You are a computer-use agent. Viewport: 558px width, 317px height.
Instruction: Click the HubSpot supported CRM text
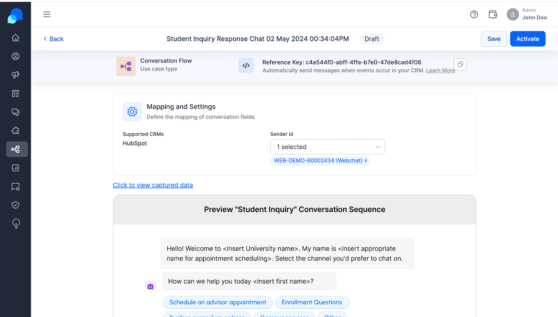(135, 143)
